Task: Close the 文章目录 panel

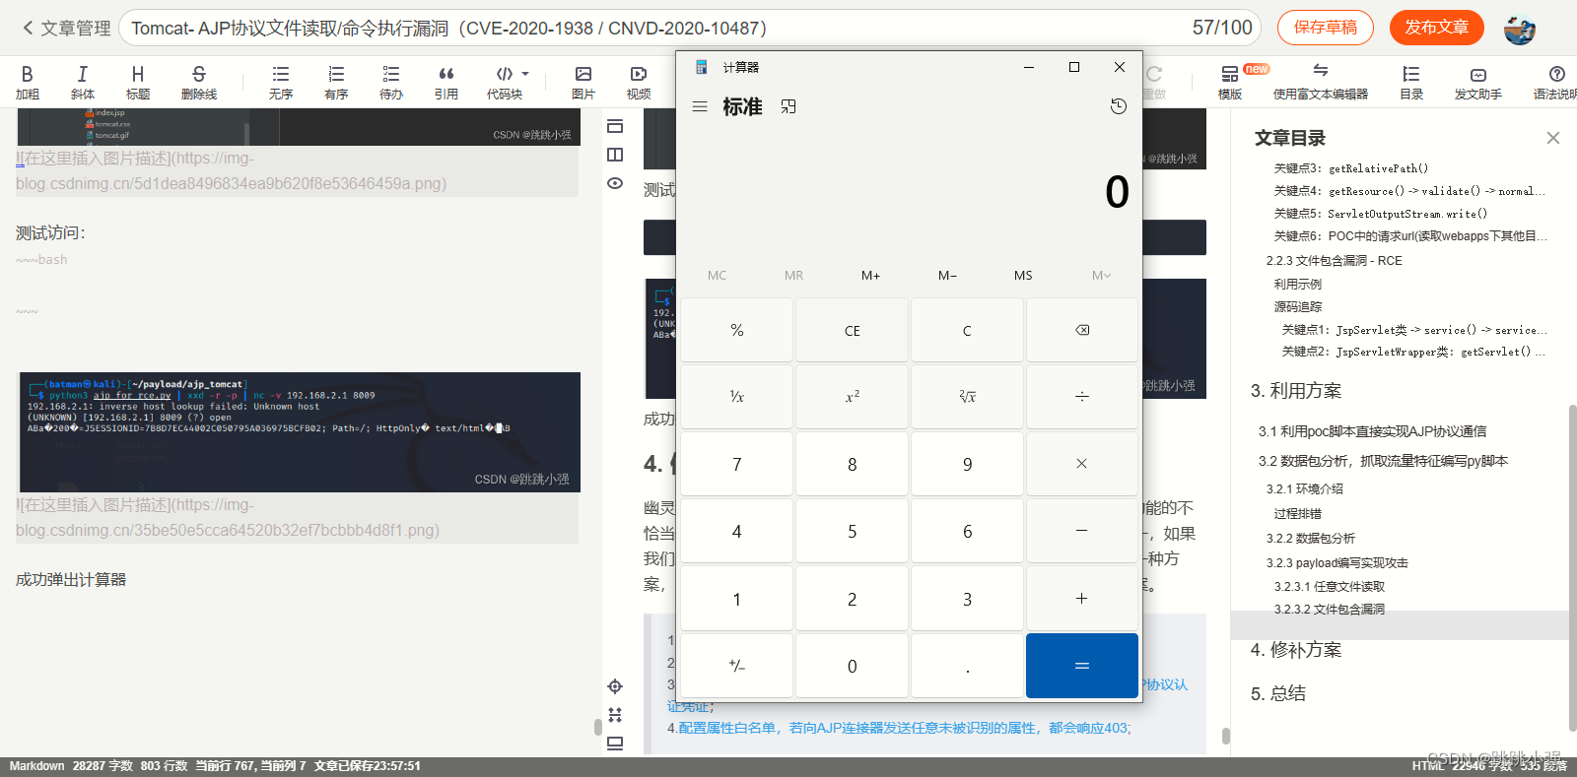Action: [1553, 138]
